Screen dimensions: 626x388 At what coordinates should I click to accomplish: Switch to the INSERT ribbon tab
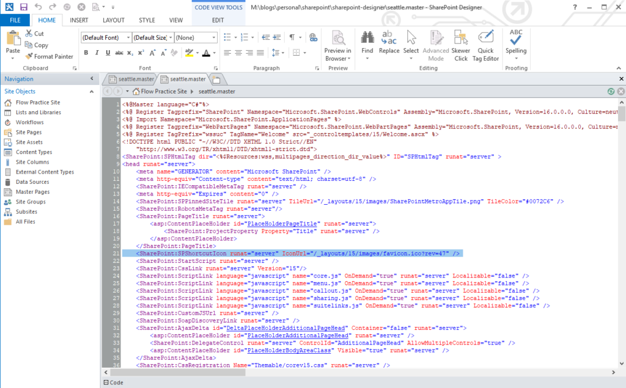(x=78, y=20)
